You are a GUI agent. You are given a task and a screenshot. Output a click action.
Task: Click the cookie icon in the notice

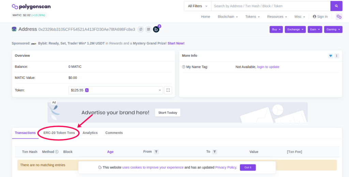pyautogui.click(x=100, y=167)
